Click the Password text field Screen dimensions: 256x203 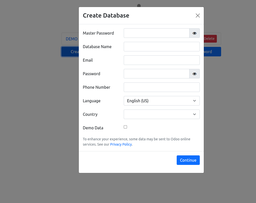point(156,74)
